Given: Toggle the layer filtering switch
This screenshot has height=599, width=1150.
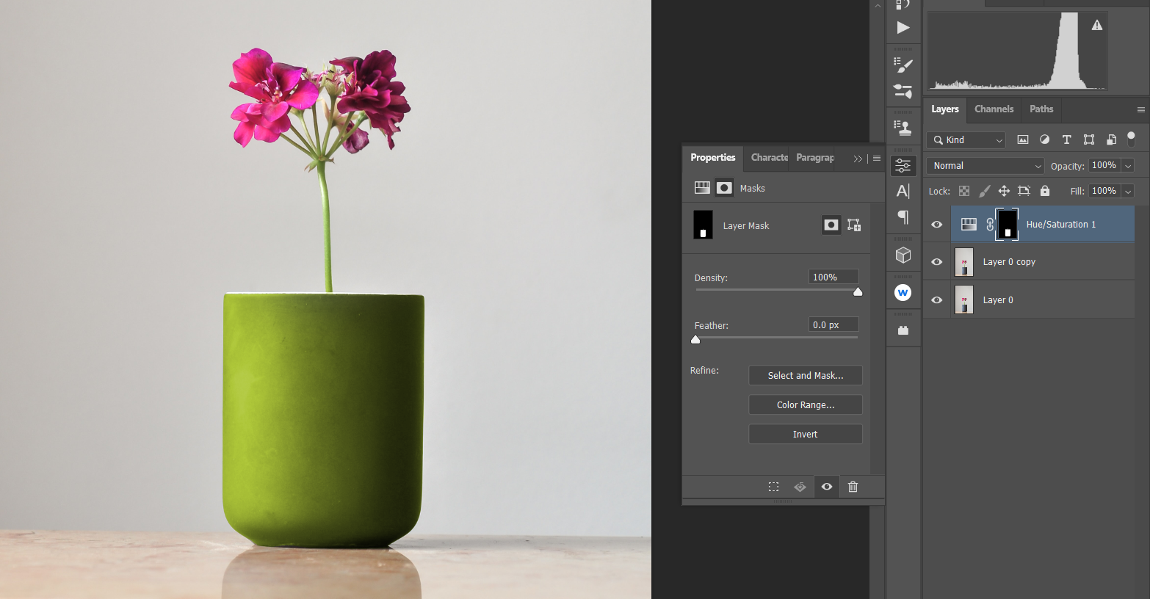Looking at the screenshot, I should pyautogui.click(x=1132, y=138).
